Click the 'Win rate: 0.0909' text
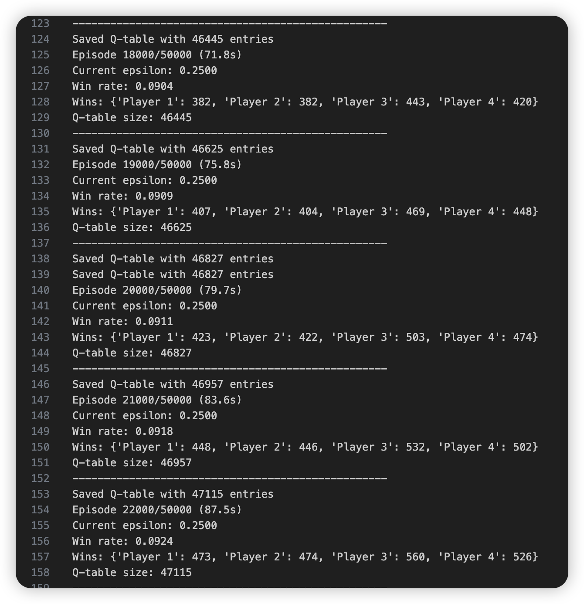 (122, 196)
